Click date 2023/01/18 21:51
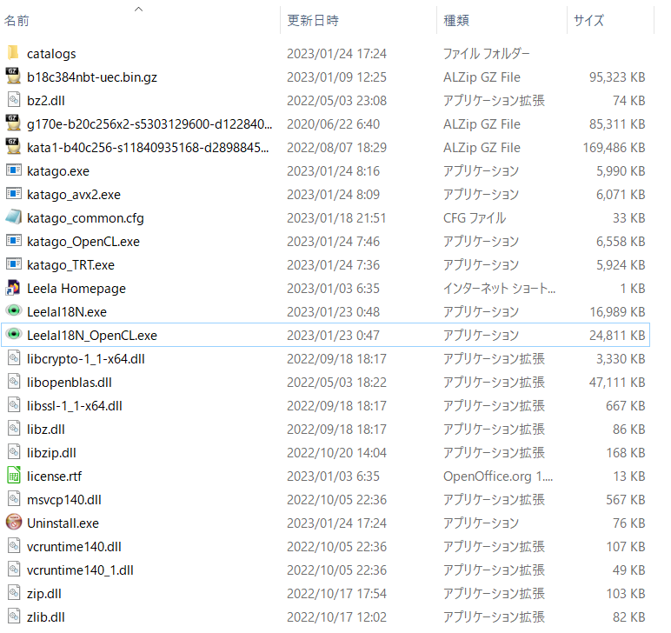671x633 pixels. (336, 218)
